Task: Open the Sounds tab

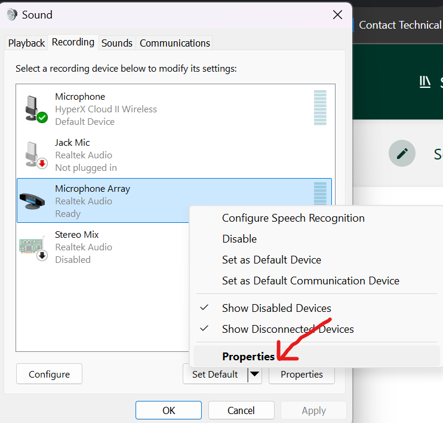Action: (117, 43)
